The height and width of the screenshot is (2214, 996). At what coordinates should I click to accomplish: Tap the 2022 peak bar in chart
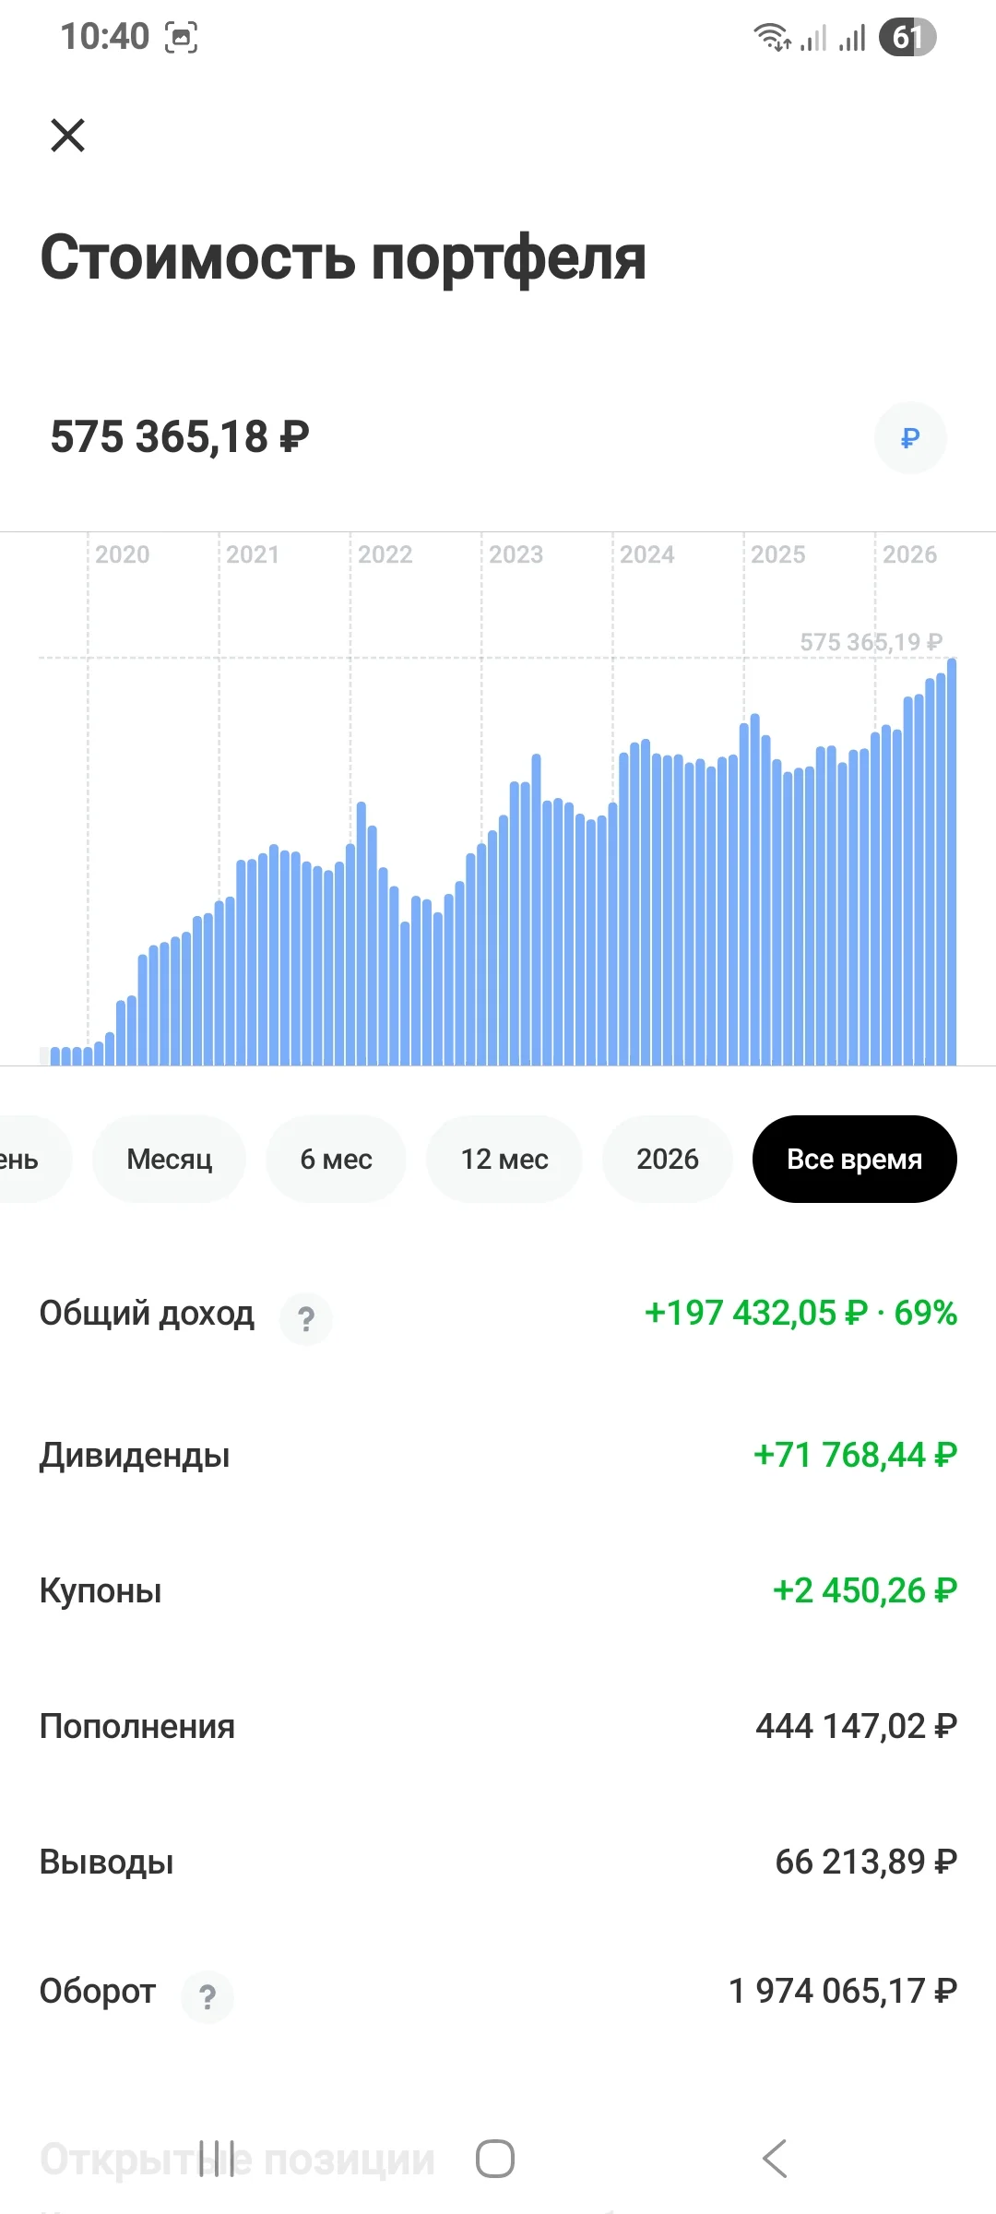click(x=362, y=934)
